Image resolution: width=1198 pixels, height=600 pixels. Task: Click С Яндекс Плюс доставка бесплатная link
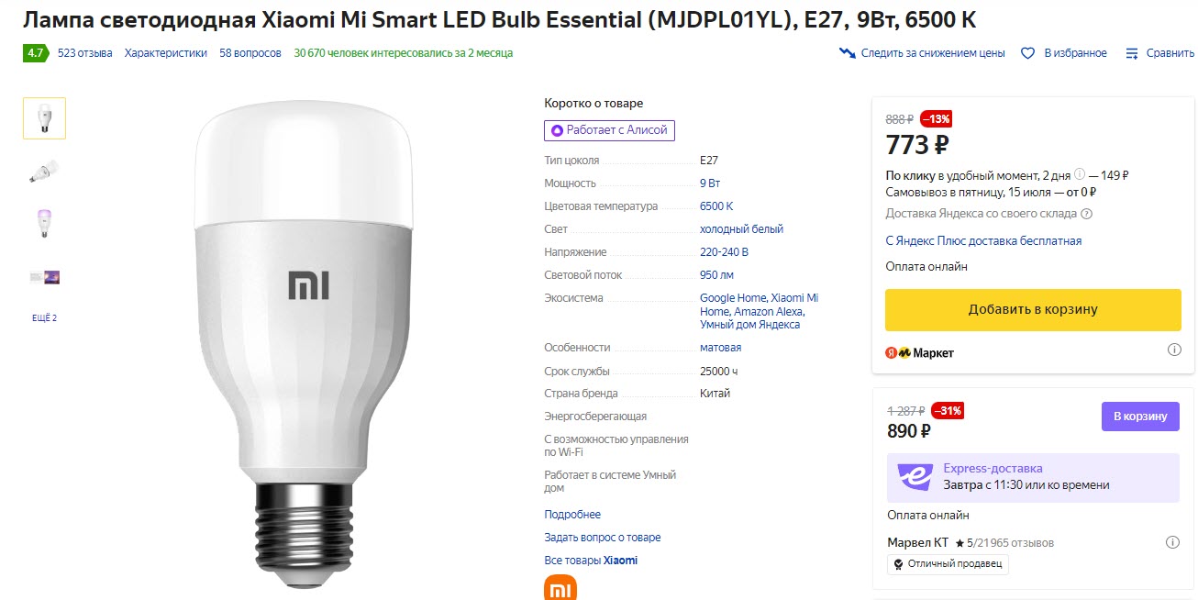point(983,240)
